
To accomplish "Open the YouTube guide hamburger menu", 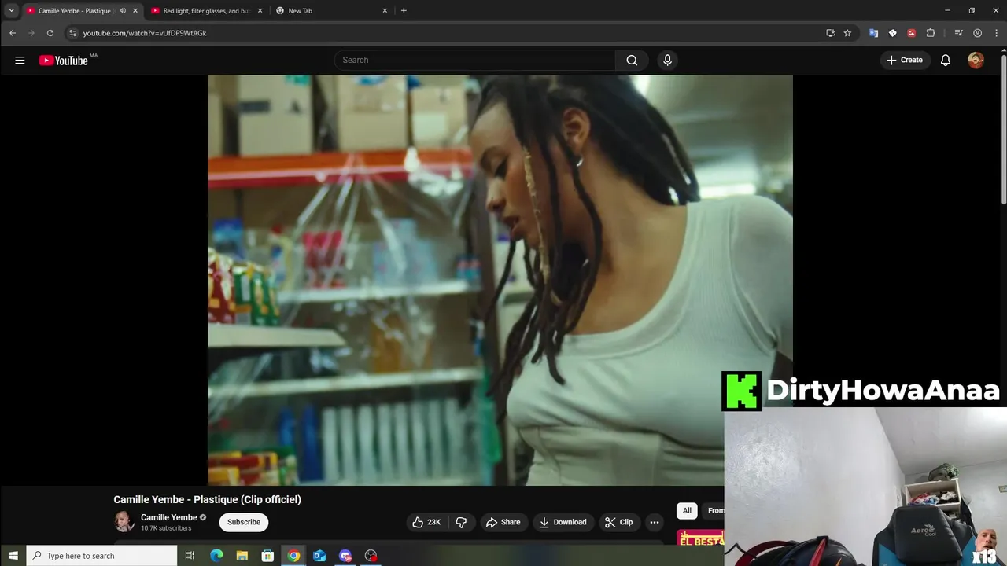I will click(x=20, y=61).
